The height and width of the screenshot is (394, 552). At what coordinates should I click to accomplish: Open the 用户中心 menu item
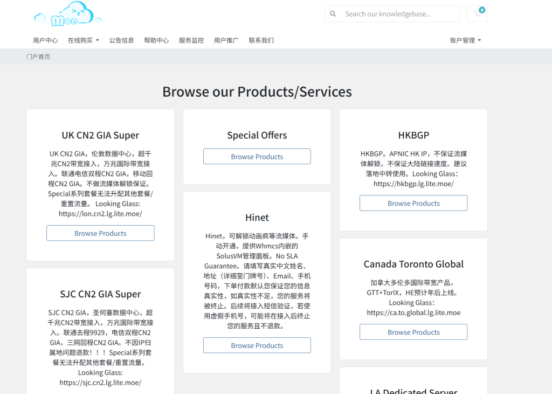[x=45, y=40]
